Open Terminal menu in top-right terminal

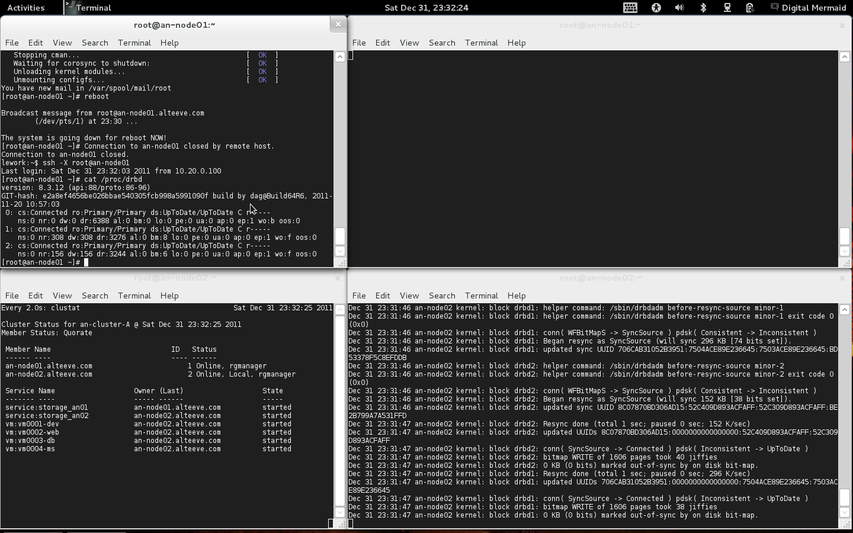click(x=482, y=43)
